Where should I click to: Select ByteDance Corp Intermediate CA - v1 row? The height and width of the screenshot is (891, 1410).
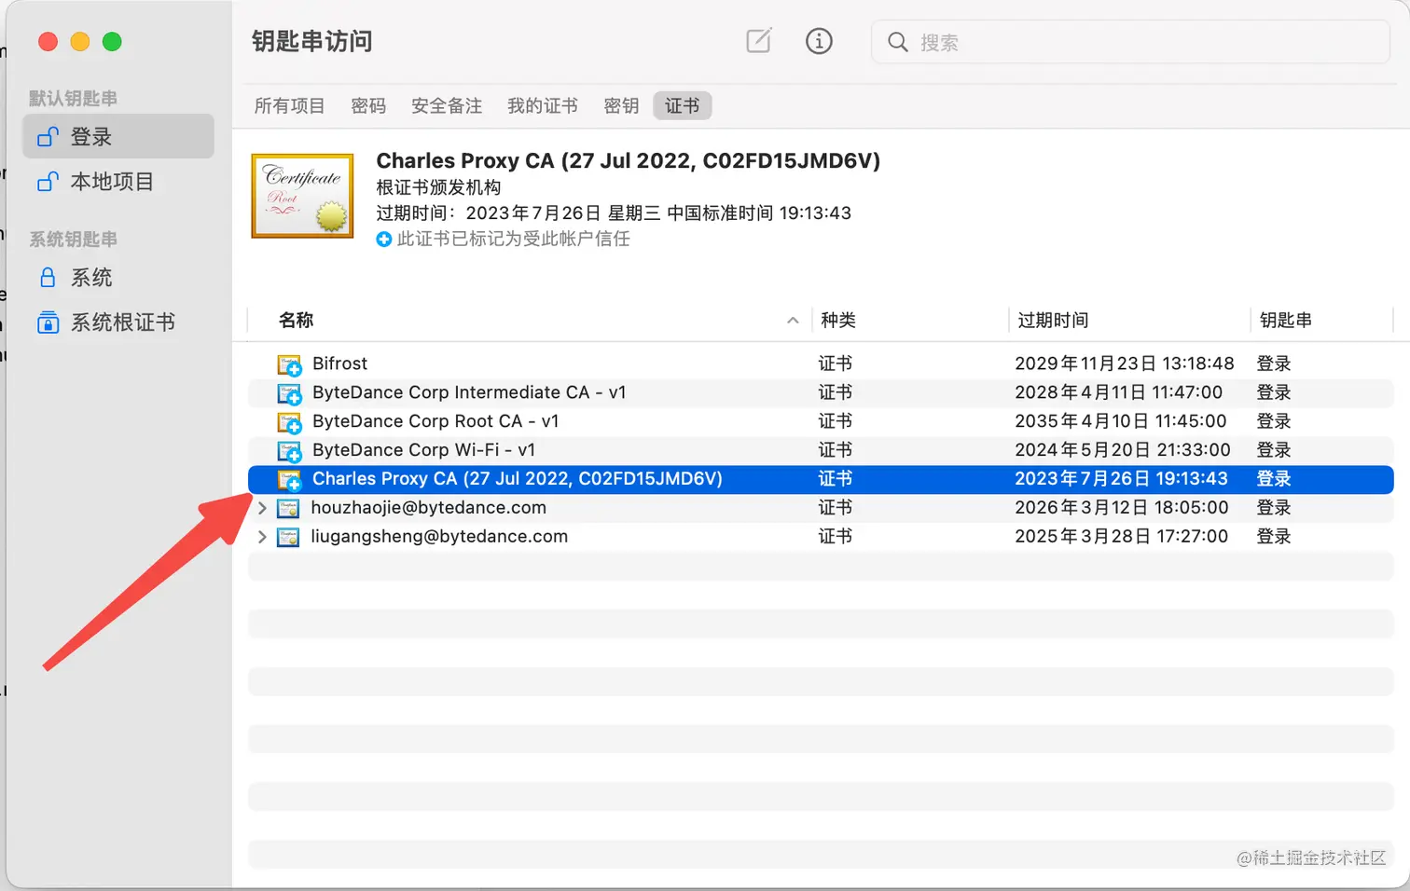pos(821,392)
